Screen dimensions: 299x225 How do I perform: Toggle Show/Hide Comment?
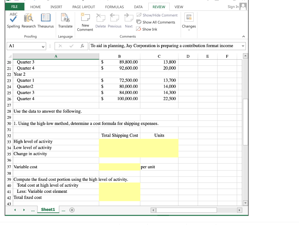pyautogui.click(x=157, y=15)
